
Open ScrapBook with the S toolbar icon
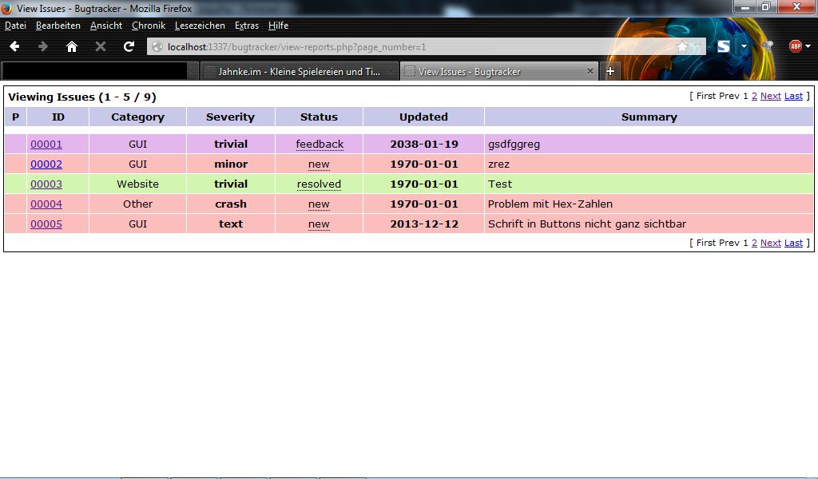click(723, 46)
